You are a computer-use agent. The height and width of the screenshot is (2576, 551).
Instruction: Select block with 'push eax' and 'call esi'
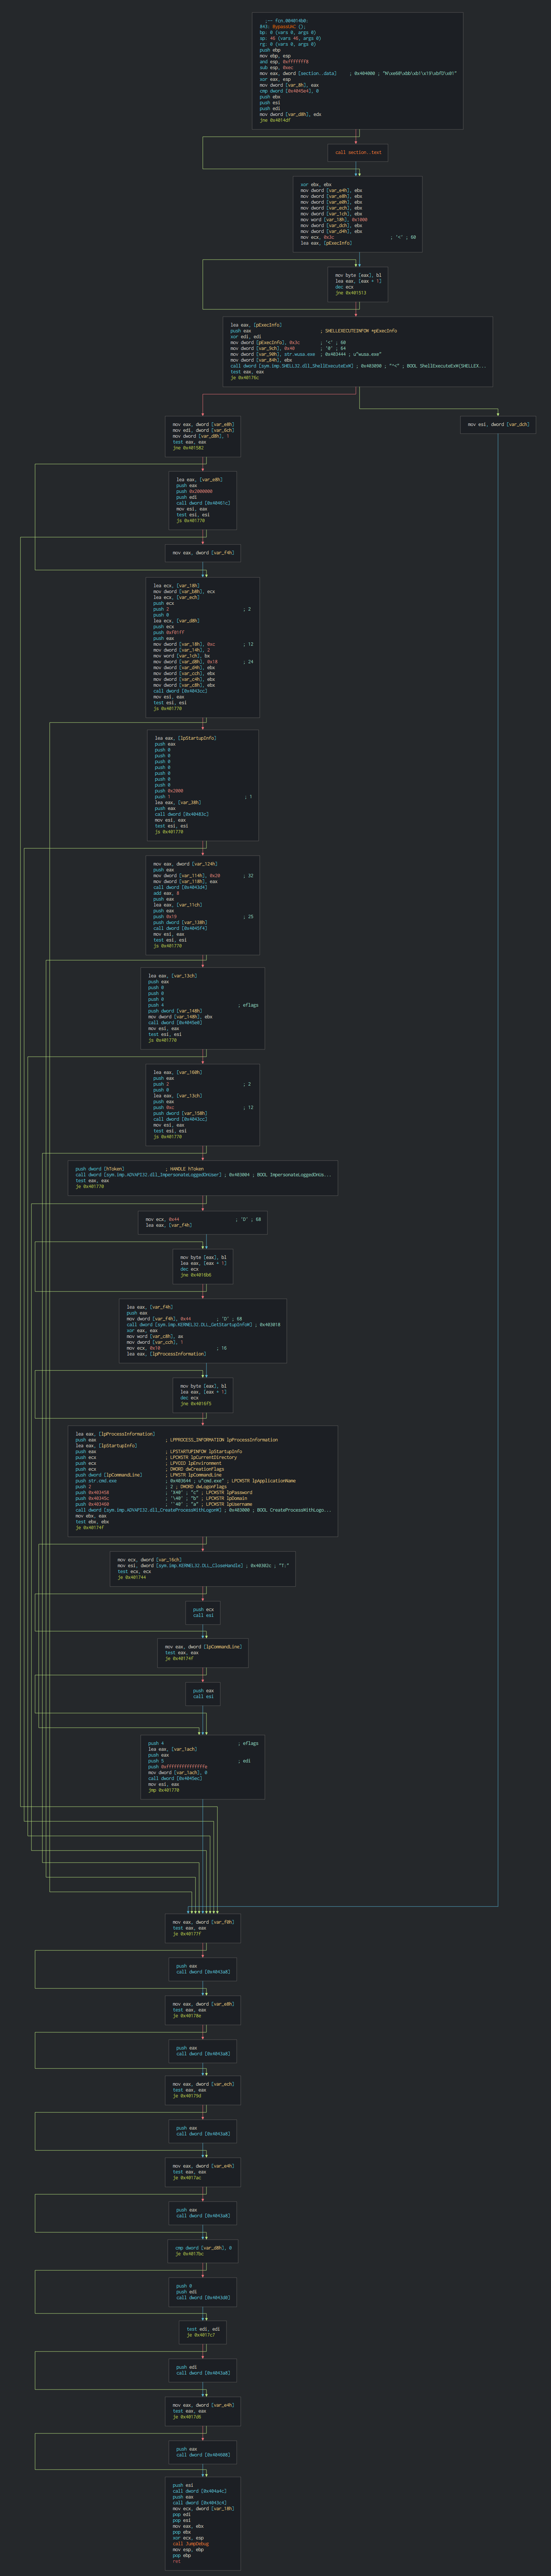tap(203, 1694)
